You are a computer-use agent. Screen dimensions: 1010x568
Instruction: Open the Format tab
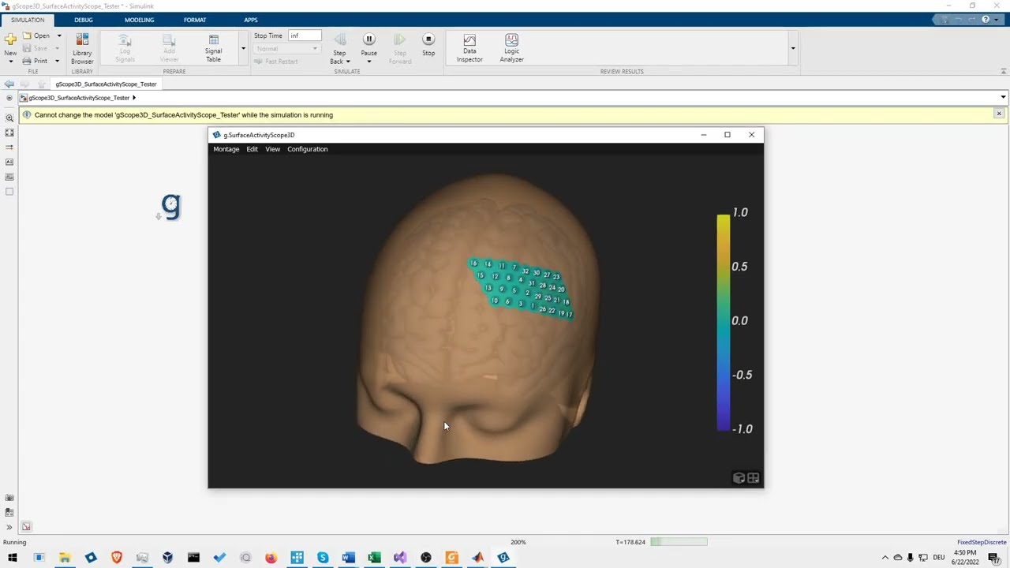195,20
